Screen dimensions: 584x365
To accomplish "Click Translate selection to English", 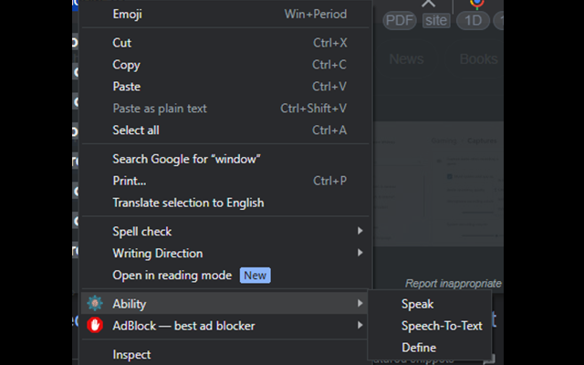I will [225, 203].
